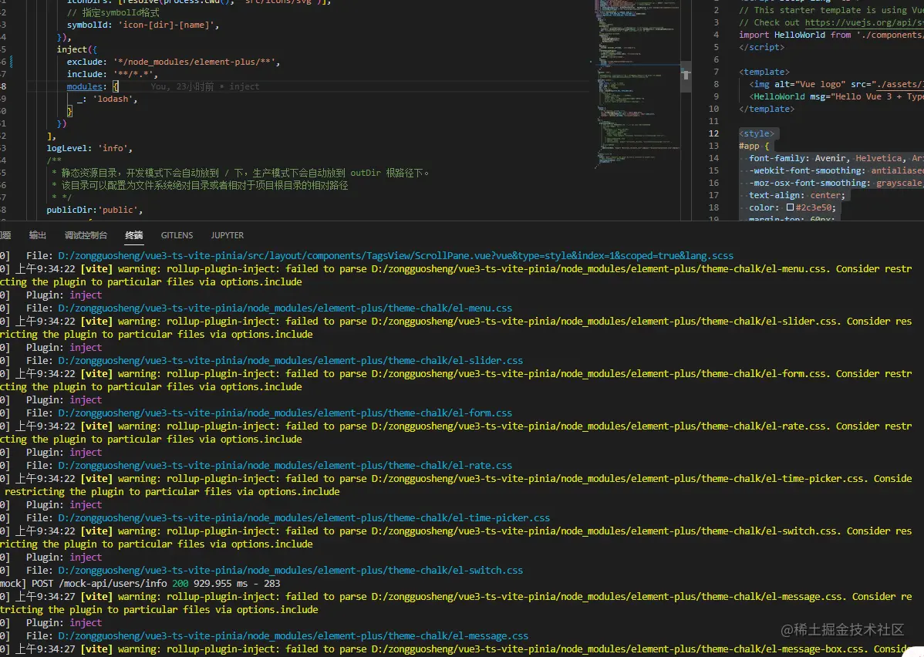Click the opening <template> tag
This screenshot has width=924, height=657.
tap(764, 72)
